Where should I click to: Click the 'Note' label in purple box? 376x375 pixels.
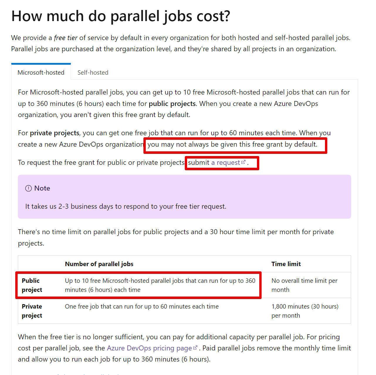click(42, 188)
